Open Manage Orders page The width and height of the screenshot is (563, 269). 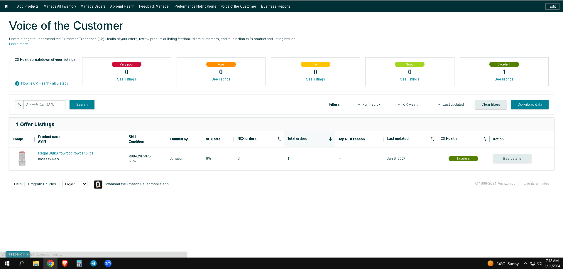[x=93, y=6]
